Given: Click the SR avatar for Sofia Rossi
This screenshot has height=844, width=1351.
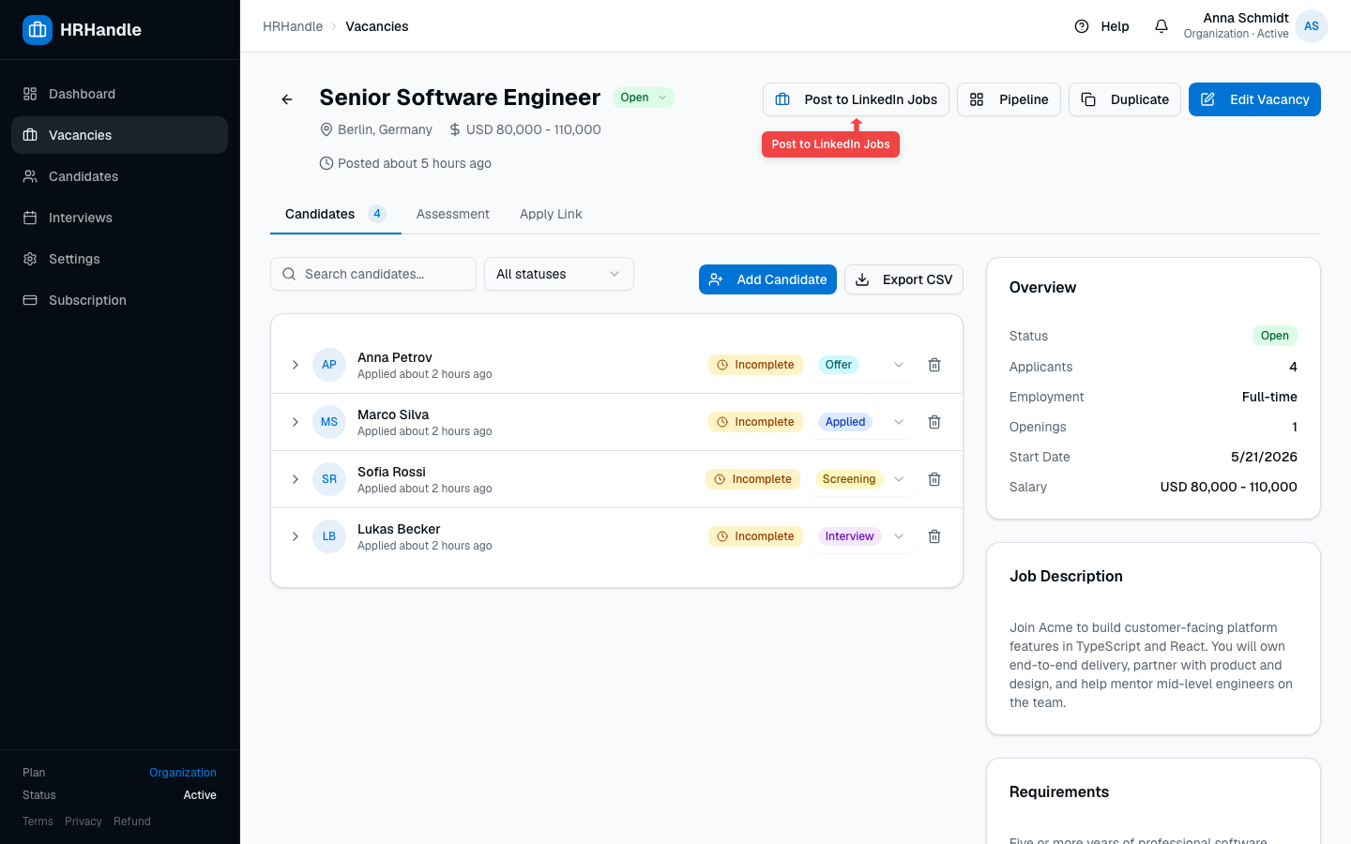Looking at the screenshot, I should pos(329,479).
